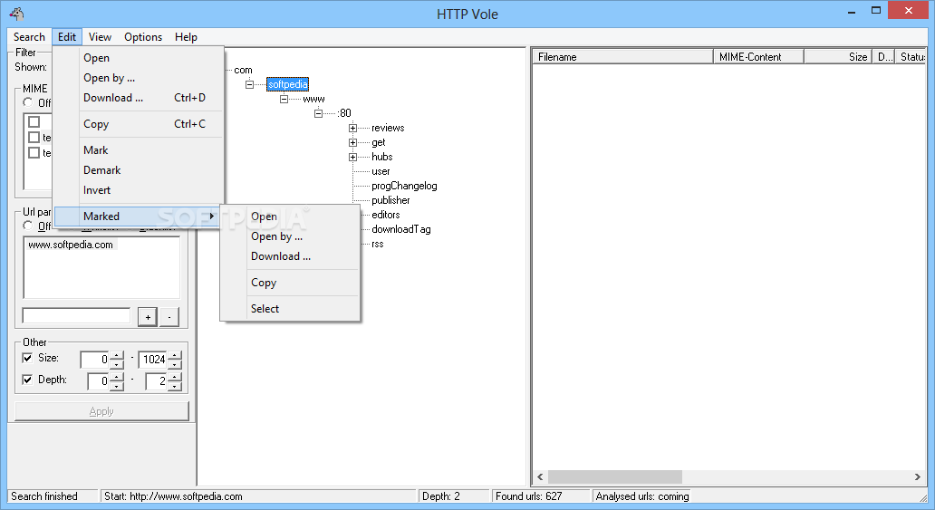935x510 pixels.
Task: Collapse the :80 tree node
Action: tap(318, 113)
